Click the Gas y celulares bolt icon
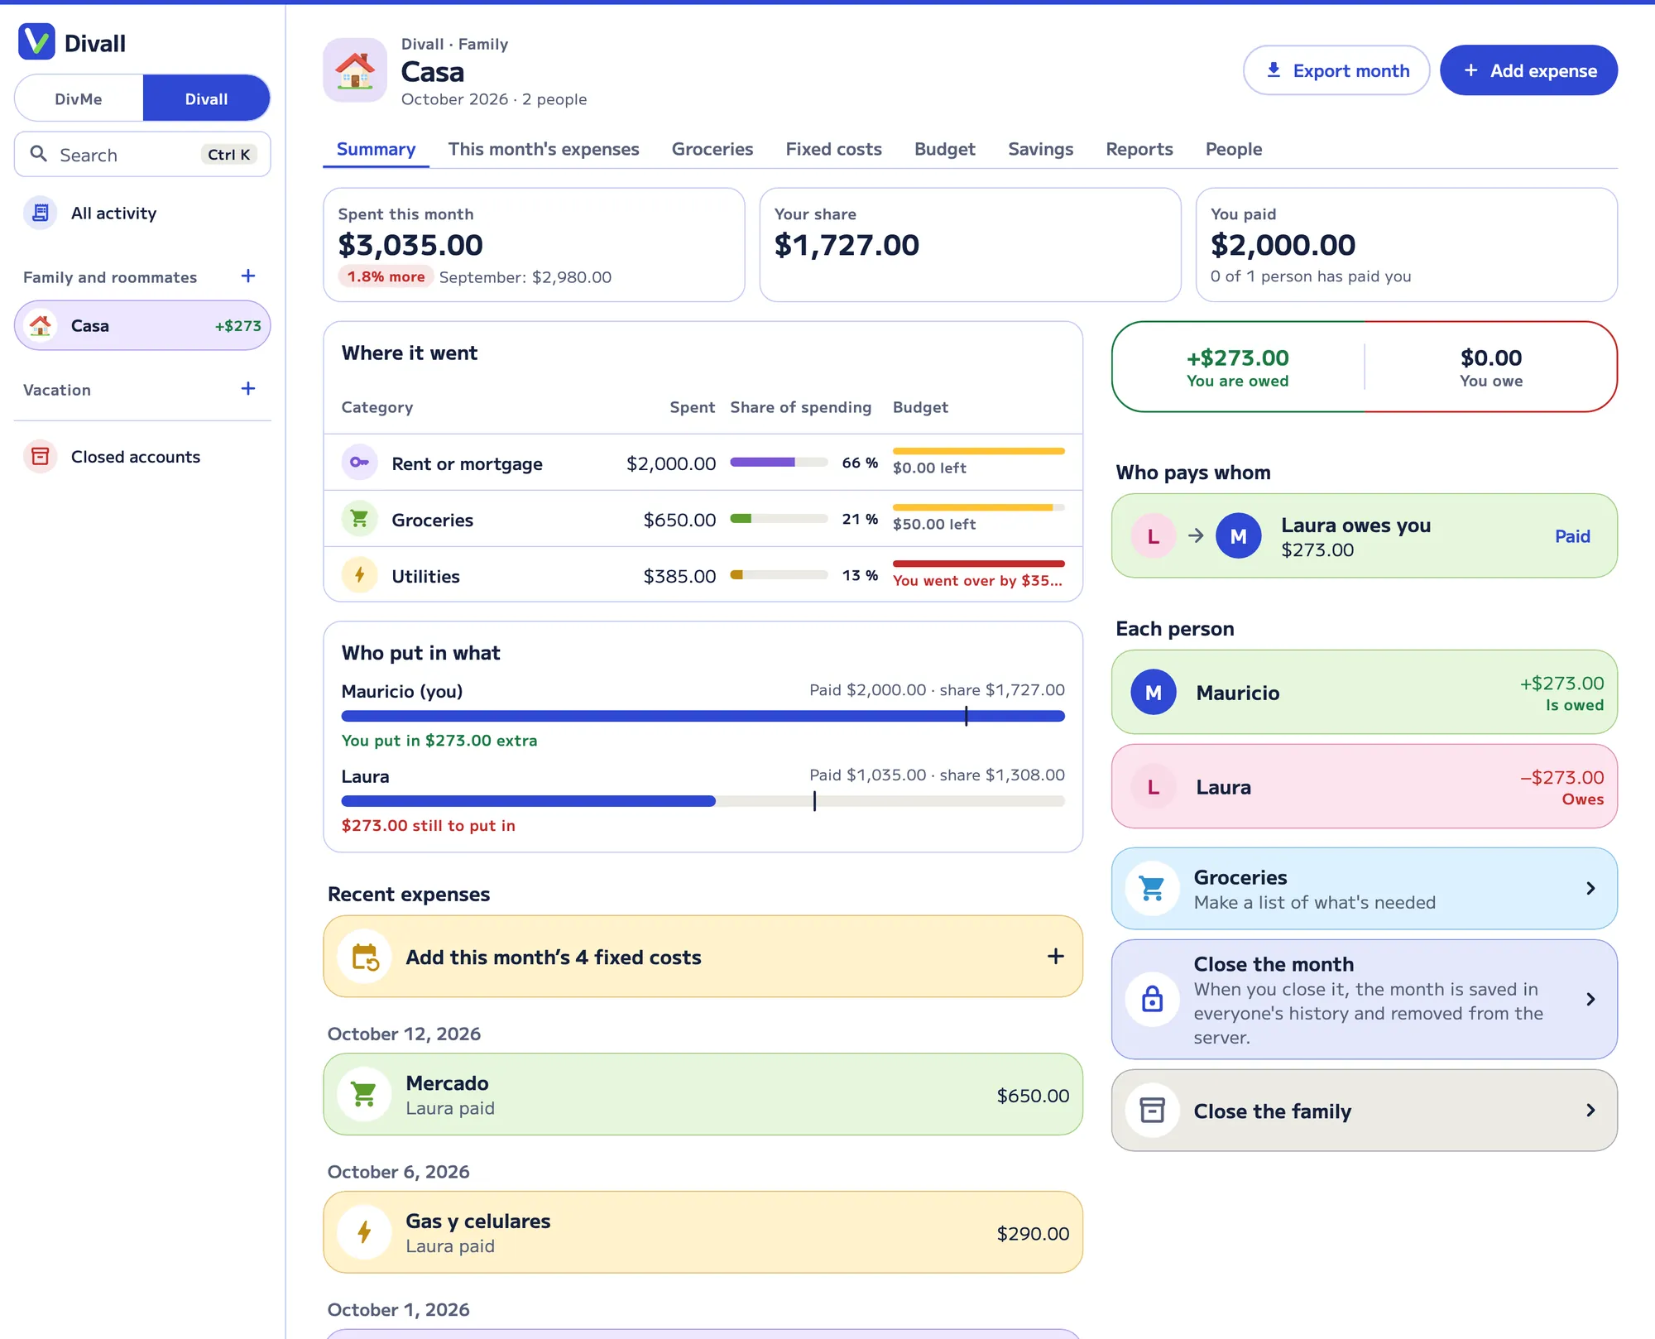 point(364,1233)
